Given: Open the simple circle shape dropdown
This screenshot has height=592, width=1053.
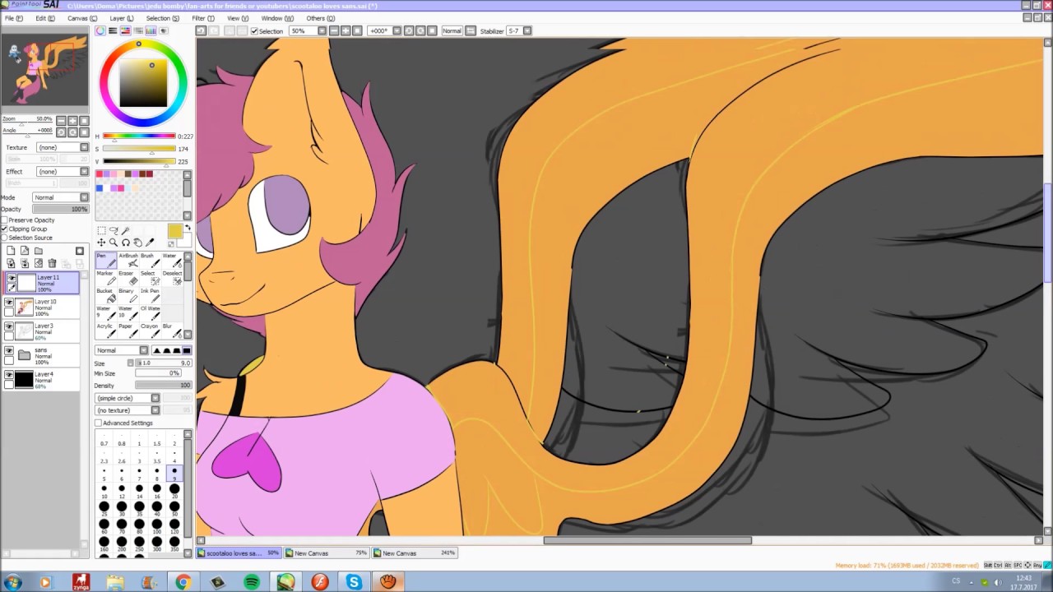Looking at the screenshot, I should (x=128, y=398).
